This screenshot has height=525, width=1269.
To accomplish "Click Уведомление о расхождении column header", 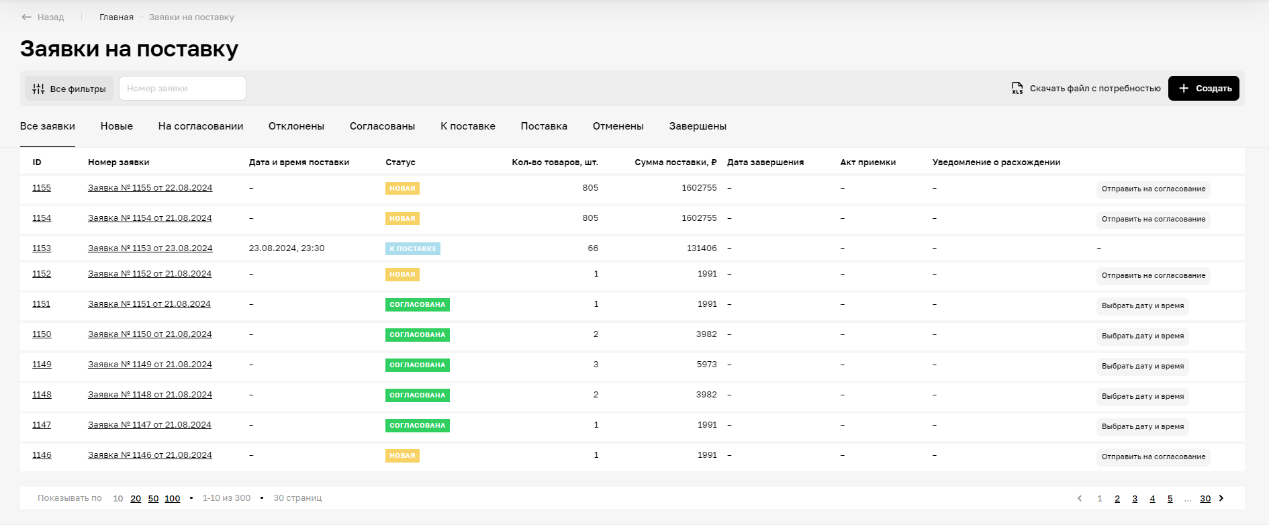I will pyautogui.click(x=996, y=162).
